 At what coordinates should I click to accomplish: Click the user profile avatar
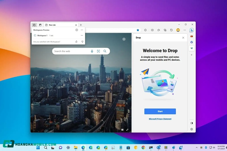tap(178, 30)
